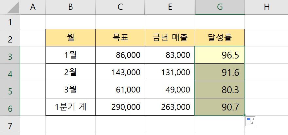Image resolution: width=288 pixels, height=135 pixels.
Task: Select column C header
Action: [x=120, y=7]
